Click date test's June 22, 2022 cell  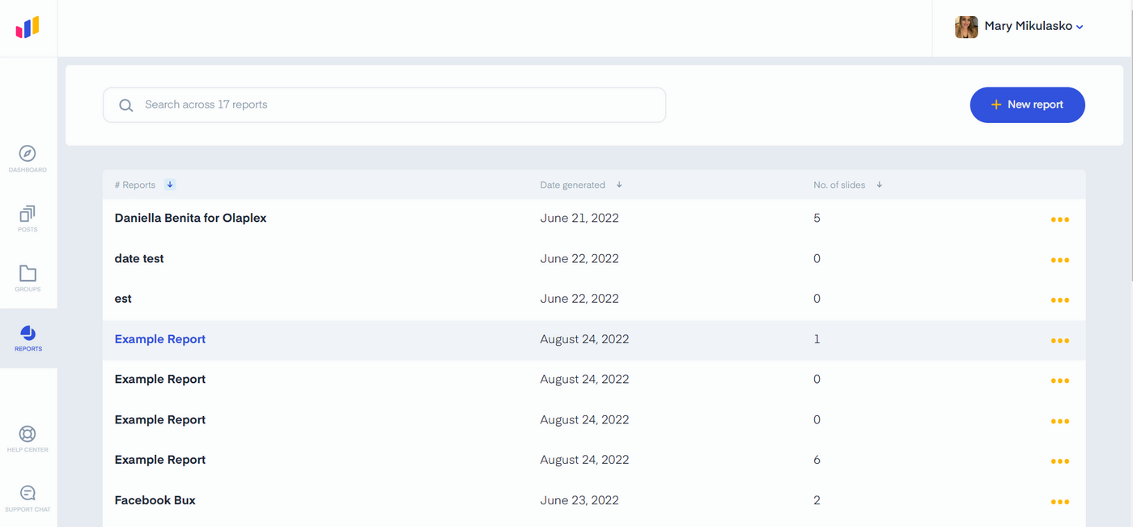click(x=579, y=258)
